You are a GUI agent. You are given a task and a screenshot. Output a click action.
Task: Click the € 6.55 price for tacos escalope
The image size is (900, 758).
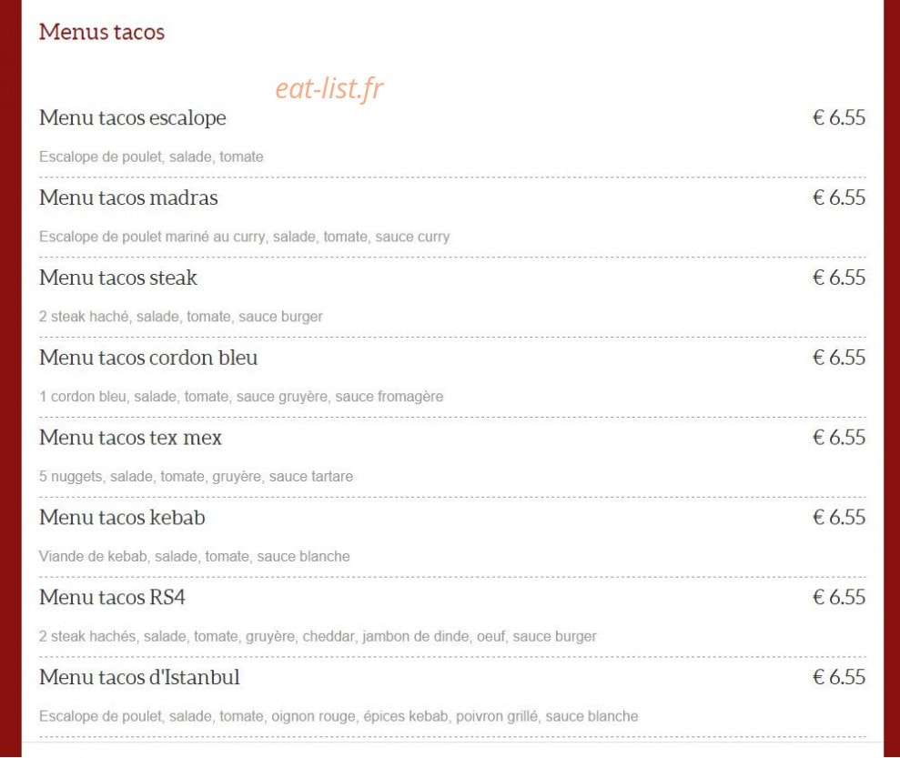(839, 117)
